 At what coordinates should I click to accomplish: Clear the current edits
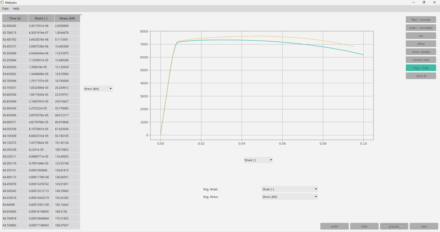pyautogui.click(x=364, y=226)
